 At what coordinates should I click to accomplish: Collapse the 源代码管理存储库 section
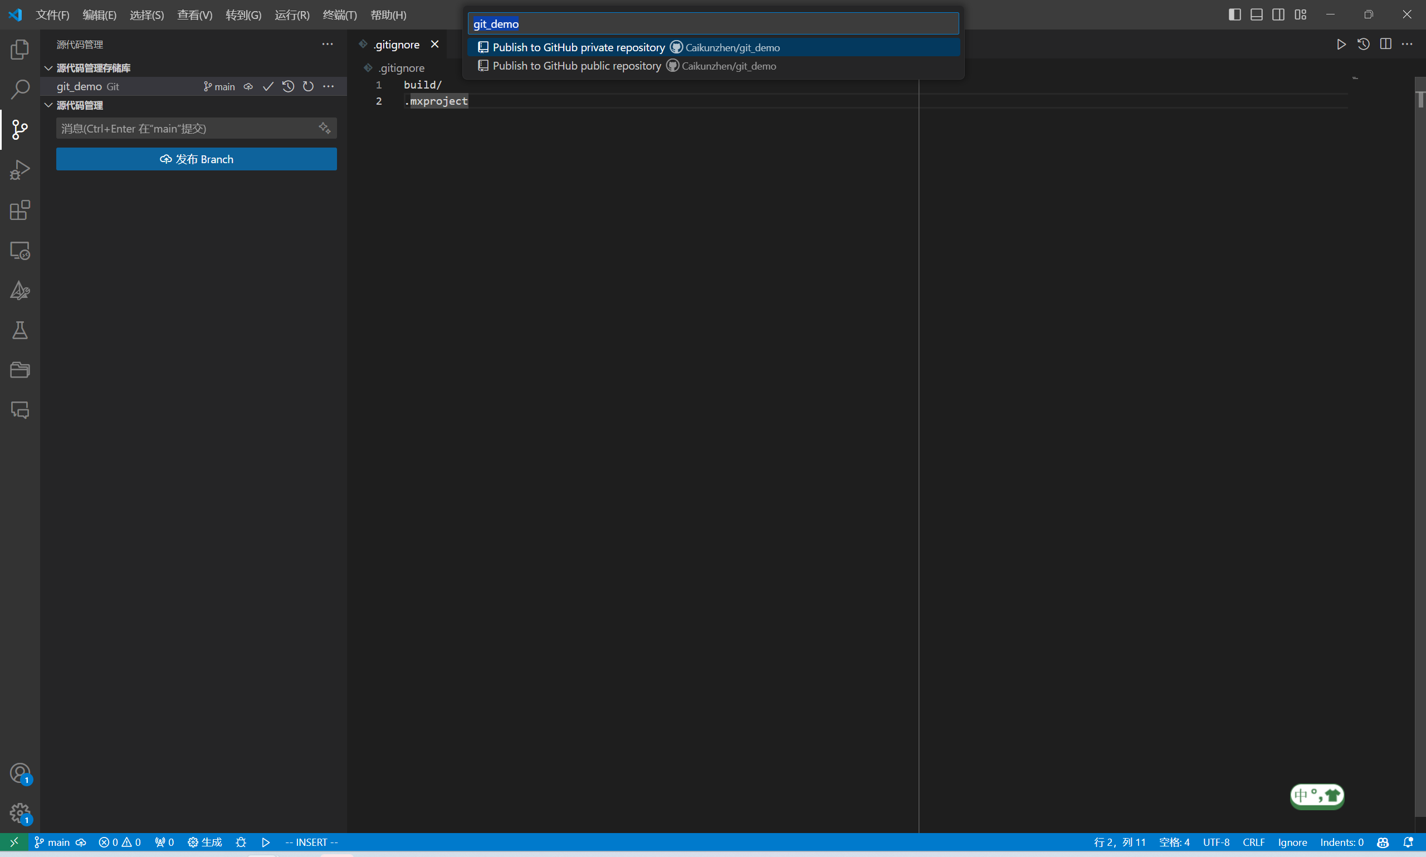[x=48, y=68]
